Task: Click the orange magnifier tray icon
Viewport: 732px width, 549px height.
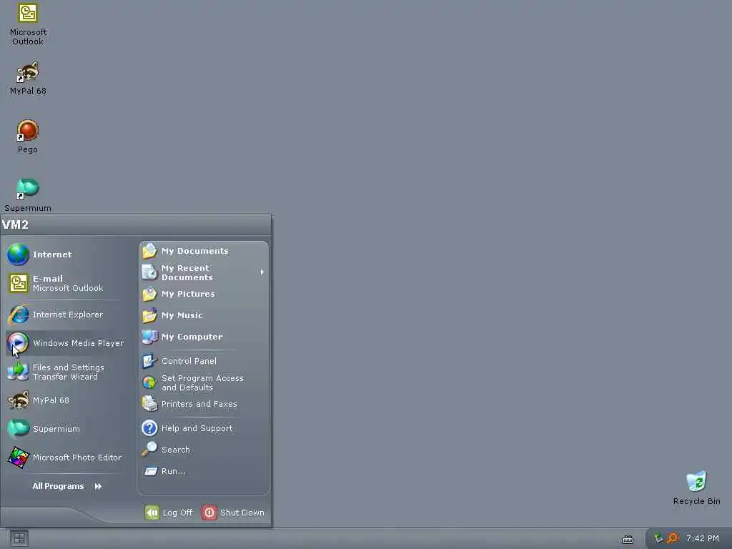Action: click(x=672, y=538)
